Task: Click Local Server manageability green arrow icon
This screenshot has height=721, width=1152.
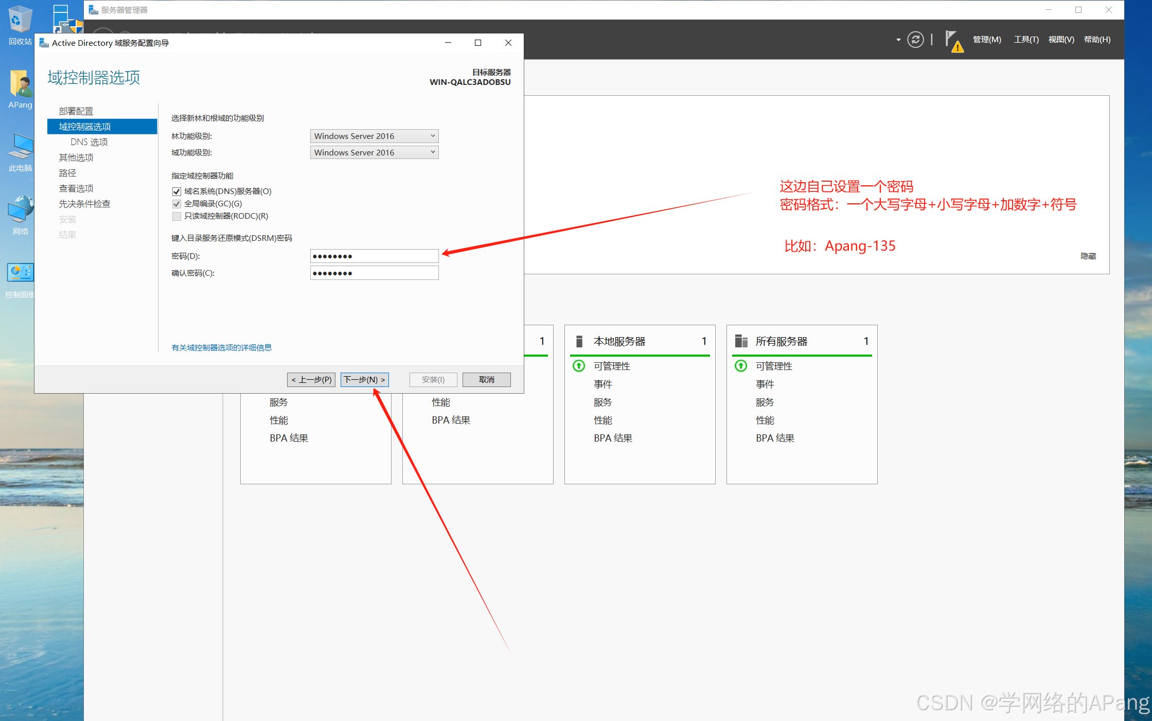Action: pos(579,366)
